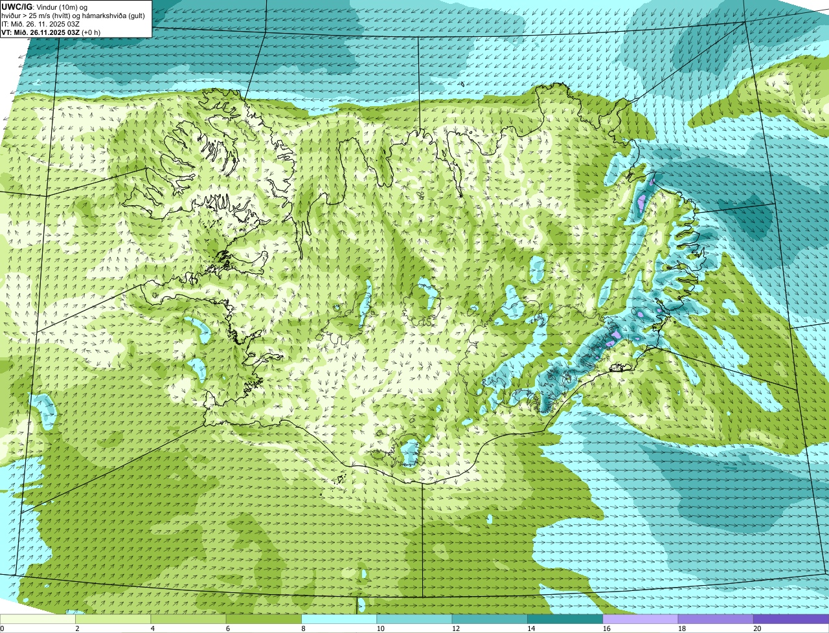
Task: Click the '10' label on the color scale
Action: 380,628
